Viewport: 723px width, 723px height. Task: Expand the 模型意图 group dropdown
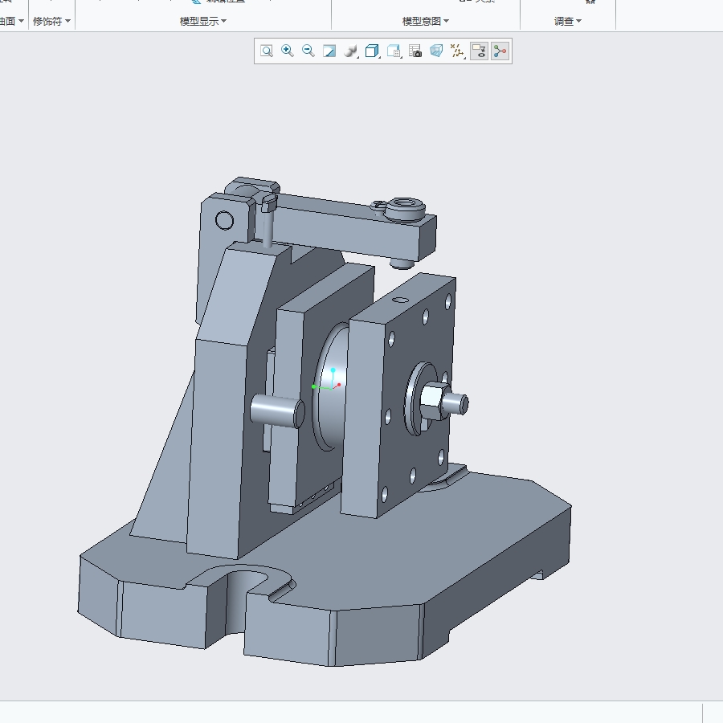coord(425,22)
